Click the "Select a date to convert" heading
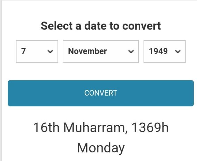The height and width of the screenshot is (161, 197). click(101, 26)
